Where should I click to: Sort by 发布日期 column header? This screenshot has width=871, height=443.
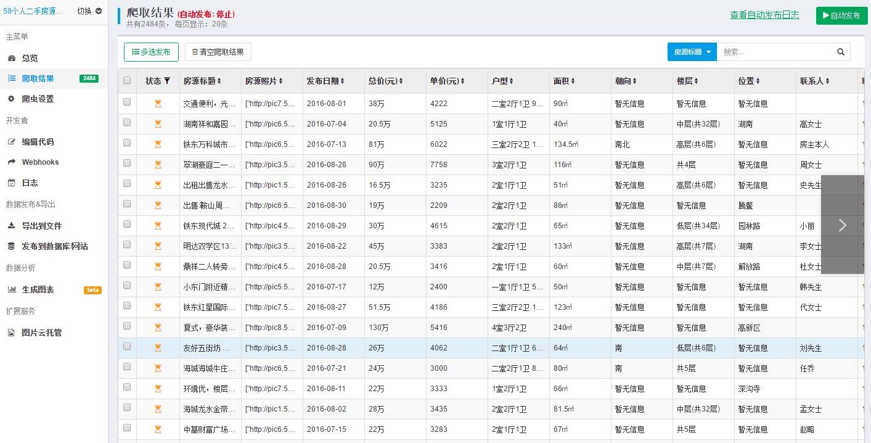(325, 81)
